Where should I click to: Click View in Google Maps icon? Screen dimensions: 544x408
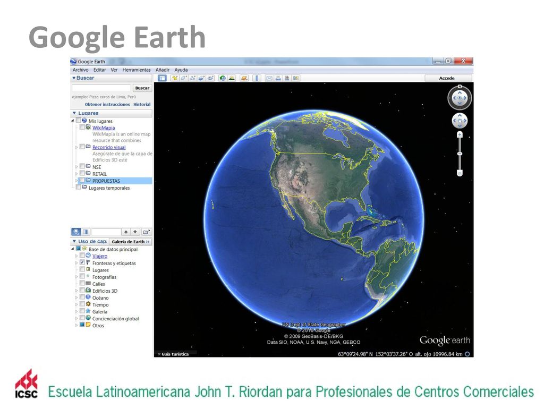pos(296,78)
